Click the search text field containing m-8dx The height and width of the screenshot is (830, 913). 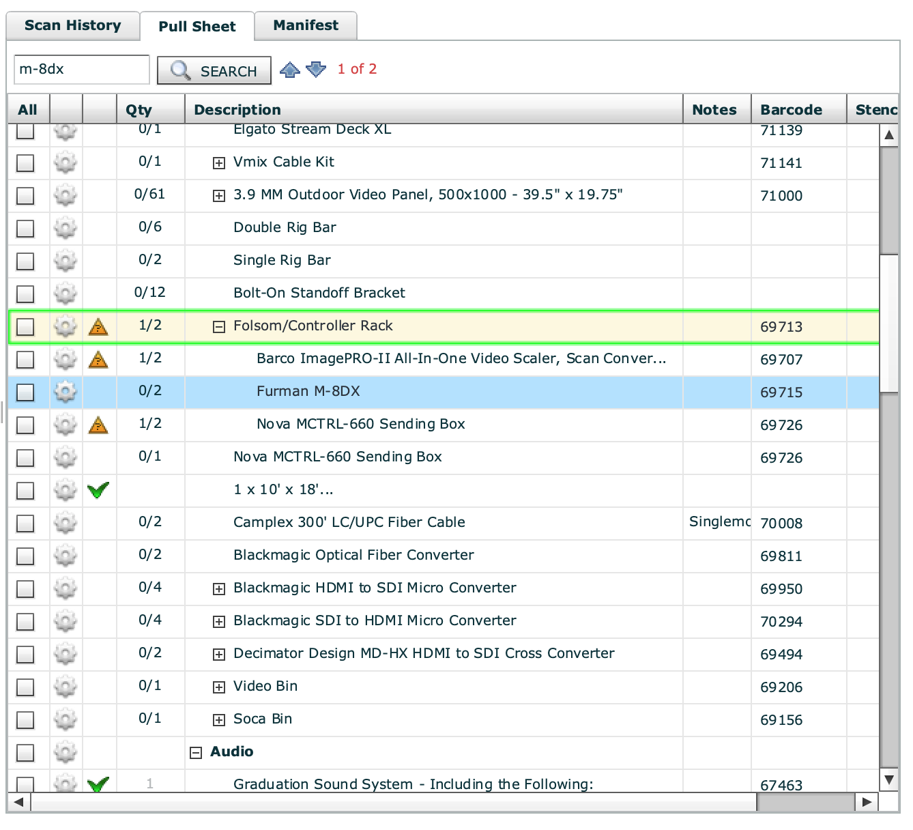pos(81,70)
